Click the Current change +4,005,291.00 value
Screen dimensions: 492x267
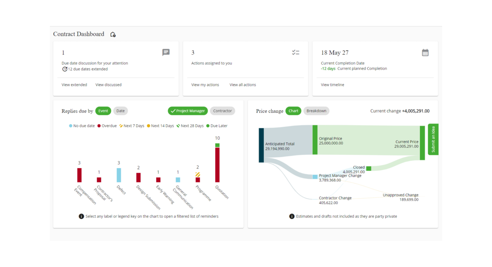[x=416, y=111]
